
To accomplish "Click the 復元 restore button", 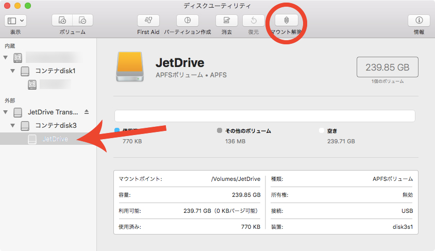I will point(253,20).
